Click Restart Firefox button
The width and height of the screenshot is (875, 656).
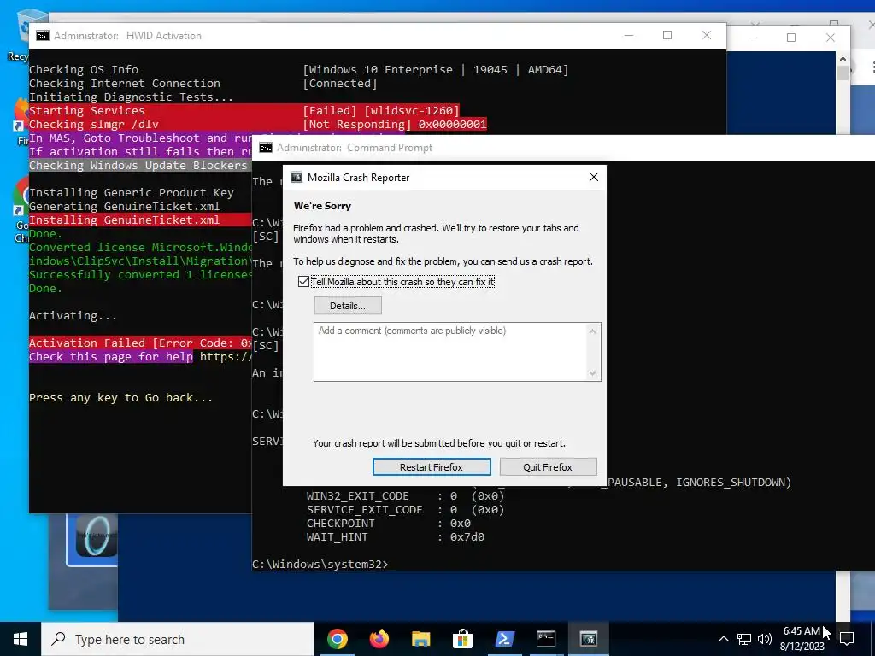pos(432,467)
